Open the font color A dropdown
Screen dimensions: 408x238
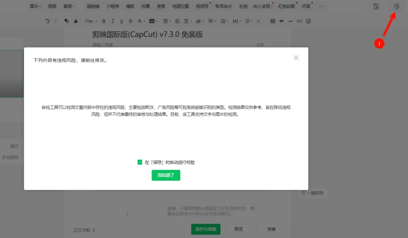tap(141, 21)
